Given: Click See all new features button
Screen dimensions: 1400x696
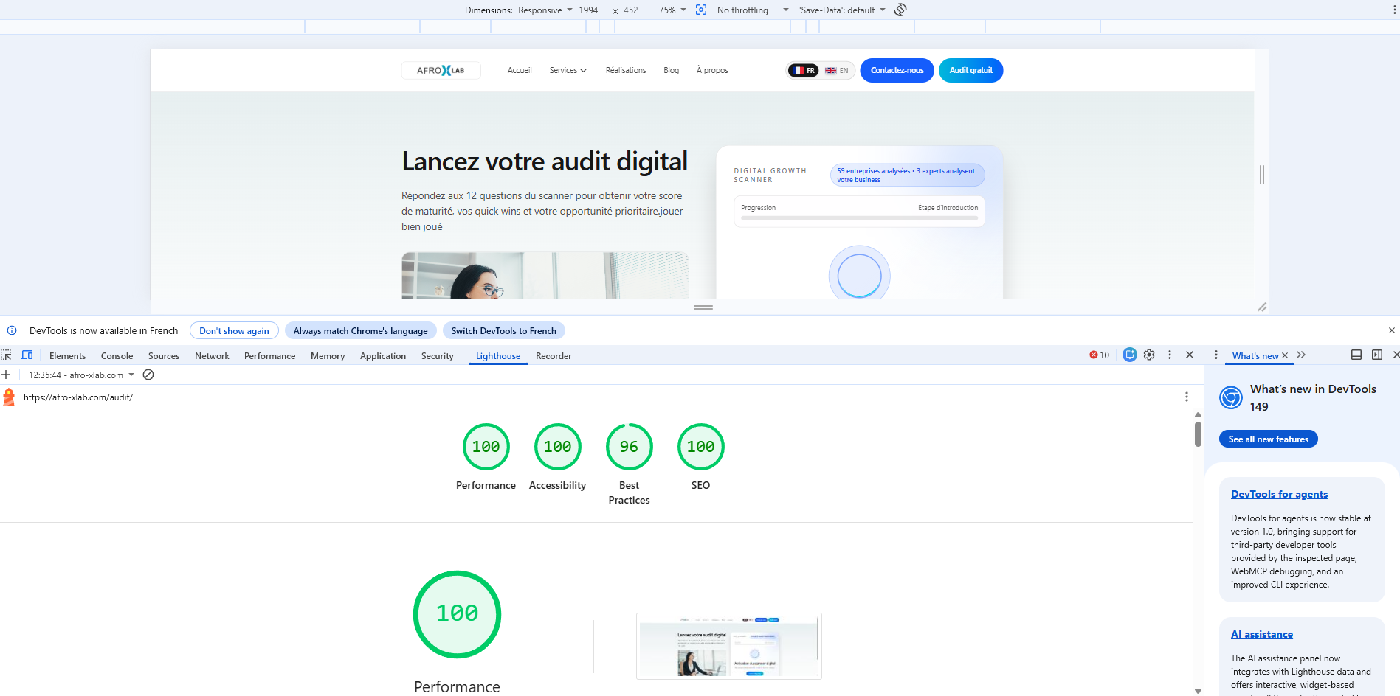Looking at the screenshot, I should [1268, 439].
